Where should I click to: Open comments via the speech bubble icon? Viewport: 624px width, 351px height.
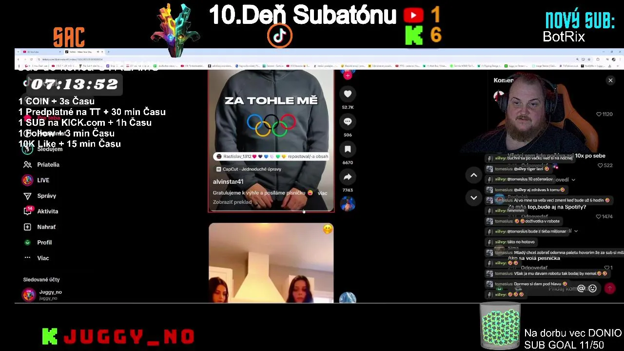coord(348,121)
